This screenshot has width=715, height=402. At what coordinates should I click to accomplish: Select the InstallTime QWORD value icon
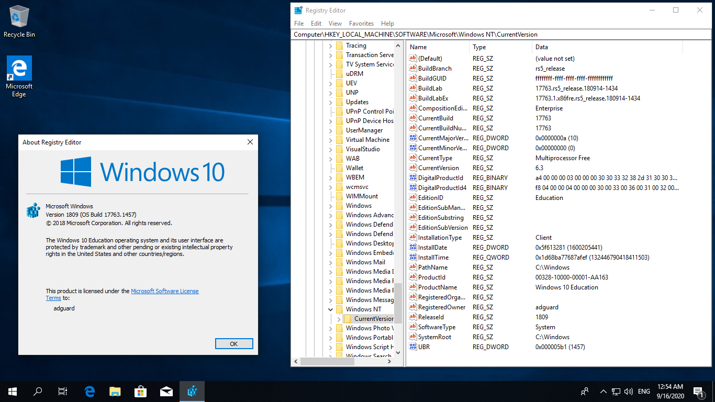[x=412, y=258]
